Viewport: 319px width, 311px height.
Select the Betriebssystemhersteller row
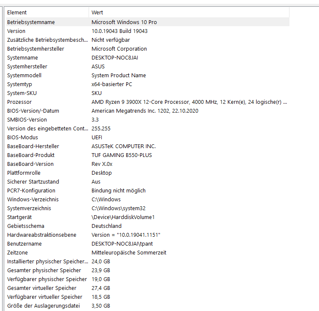(x=148, y=49)
